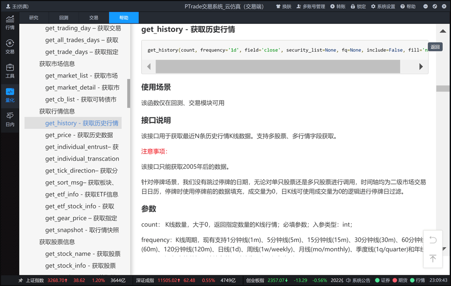Select the 获取市场信息 section heading
This screenshot has height=286, width=451.
(x=57, y=64)
